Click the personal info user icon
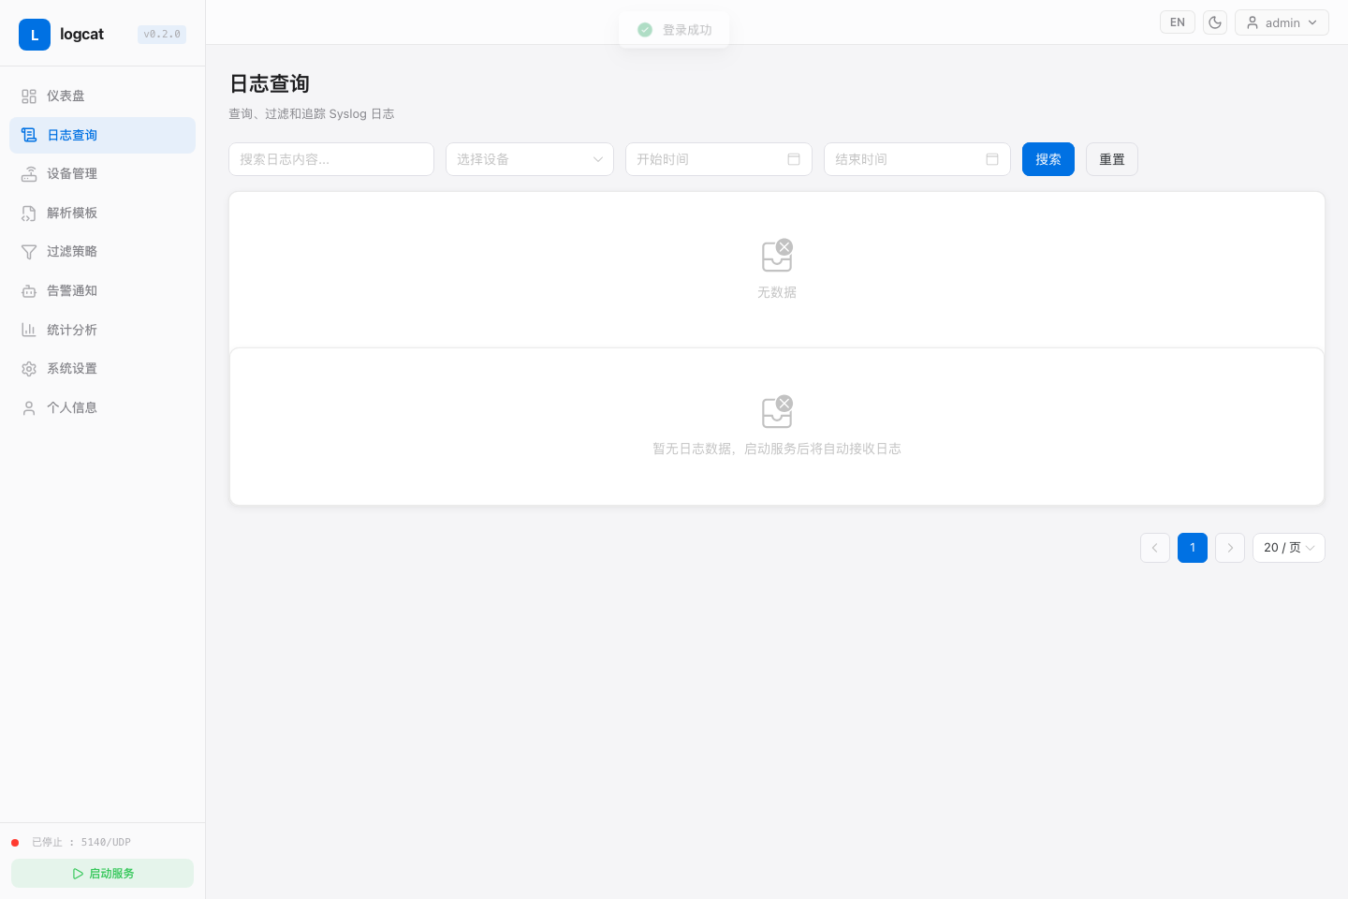Image resolution: width=1348 pixels, height=899 pixels. [x=29, y=408]
